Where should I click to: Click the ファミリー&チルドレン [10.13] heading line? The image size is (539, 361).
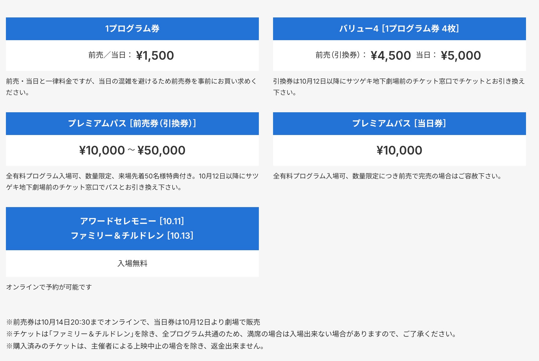pyautogui.click(x=132, y=236)
